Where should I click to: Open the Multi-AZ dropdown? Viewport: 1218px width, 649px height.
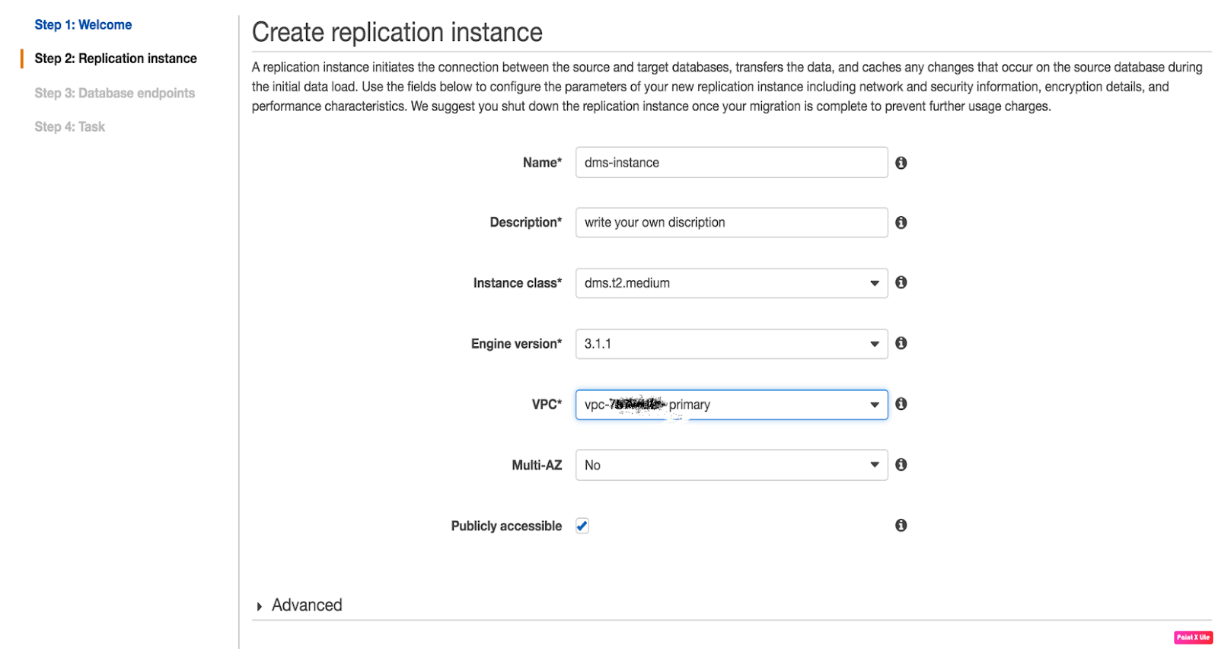point(731,465)
